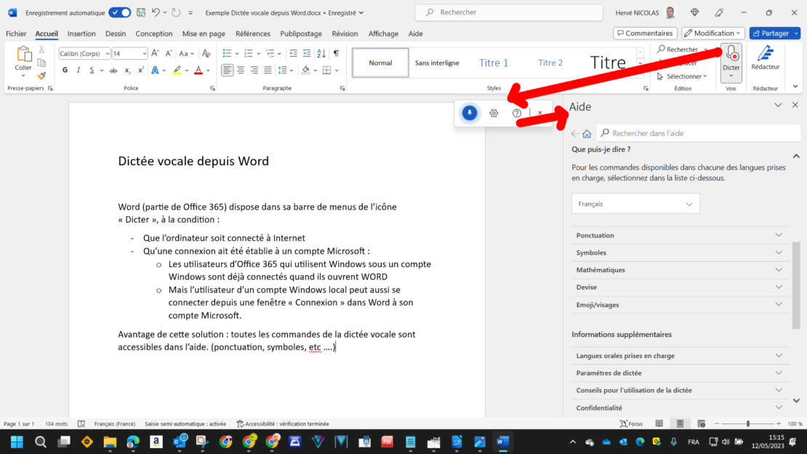Open the Mise en page tab

click(204, 33)
